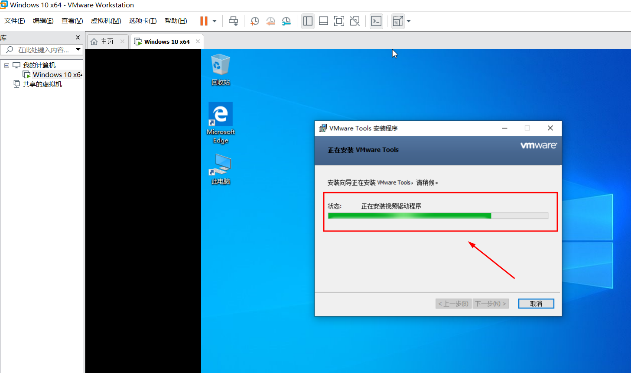
Task: Close the 主页 tab
Action: [x=122, y=42]
